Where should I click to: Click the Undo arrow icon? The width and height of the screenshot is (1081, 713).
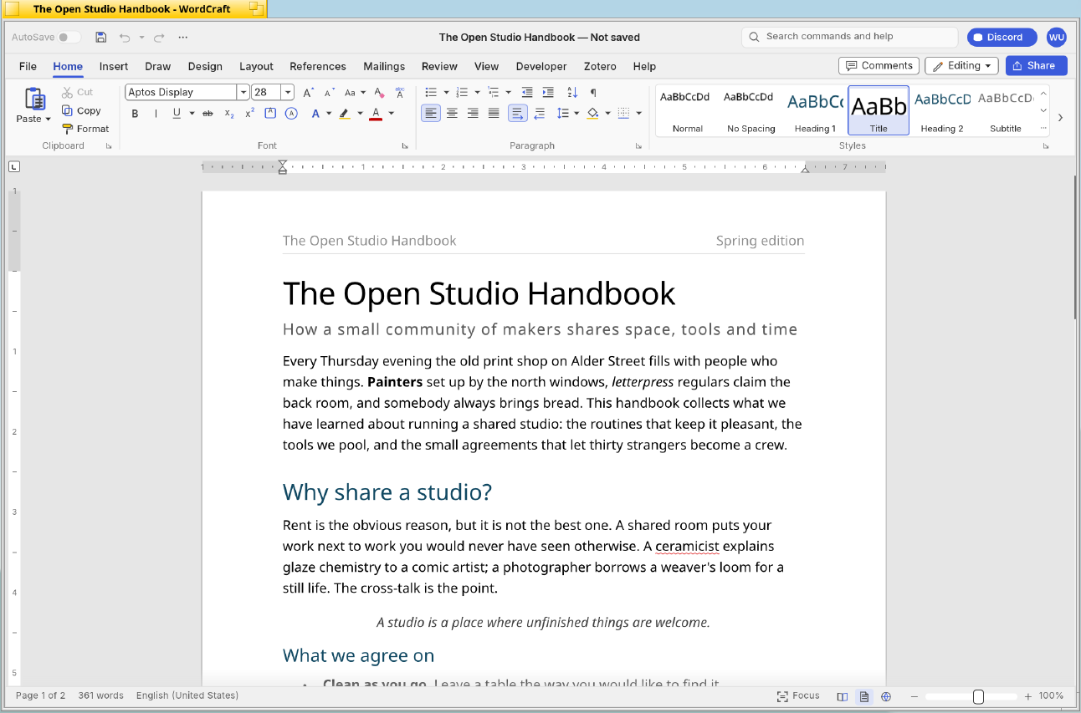tap(125, 38)
